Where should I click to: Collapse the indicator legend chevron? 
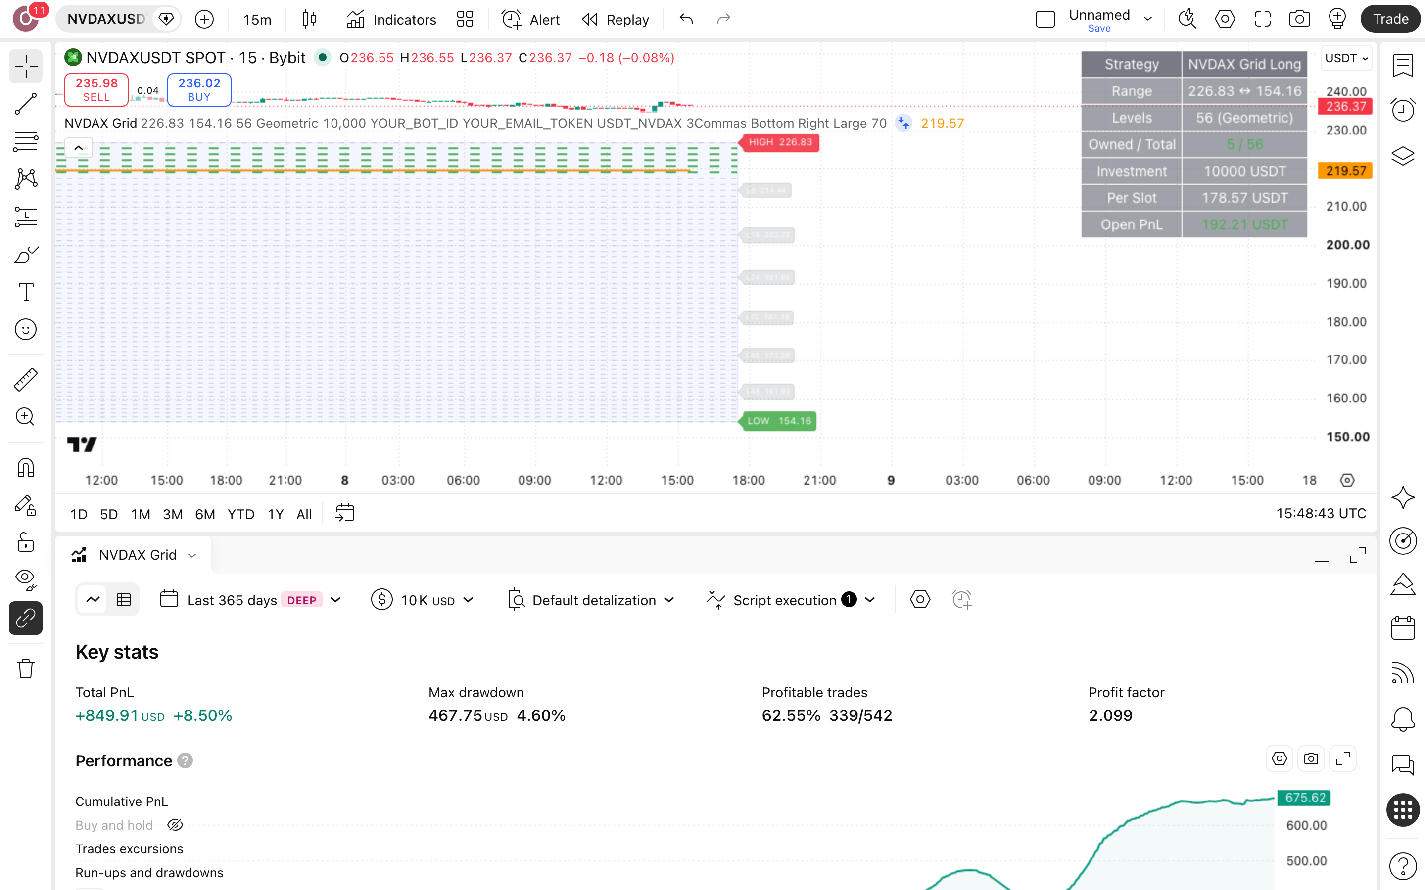coord(78,148)
